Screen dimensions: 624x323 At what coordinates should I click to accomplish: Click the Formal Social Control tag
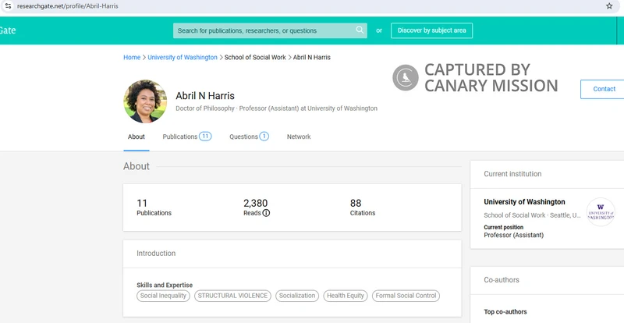click(x=406, y=296)
